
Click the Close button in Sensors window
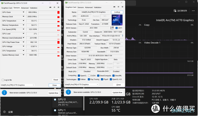[54, 85]
